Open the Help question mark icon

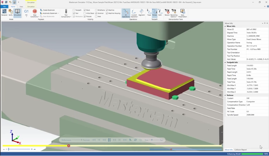point(268,6)
